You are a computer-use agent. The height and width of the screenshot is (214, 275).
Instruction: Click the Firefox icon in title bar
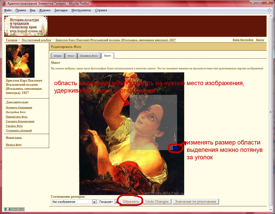point(4,3)
